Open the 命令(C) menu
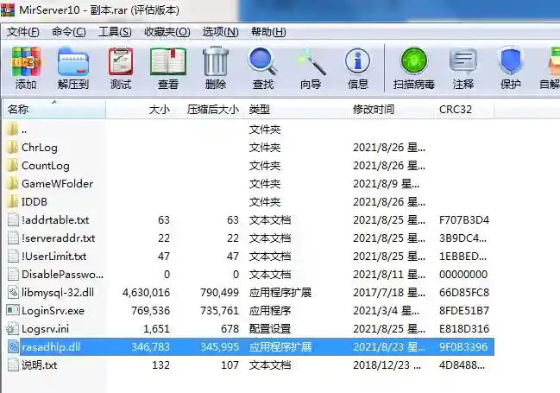 [68, 32]
